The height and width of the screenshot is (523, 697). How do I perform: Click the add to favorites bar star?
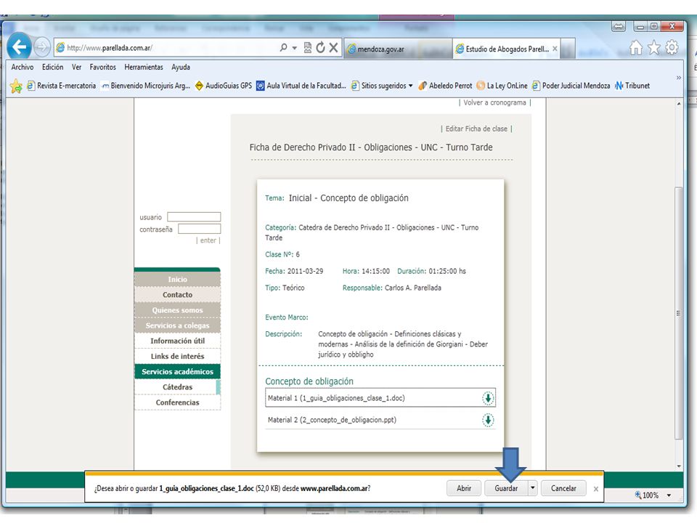point(16,86)
